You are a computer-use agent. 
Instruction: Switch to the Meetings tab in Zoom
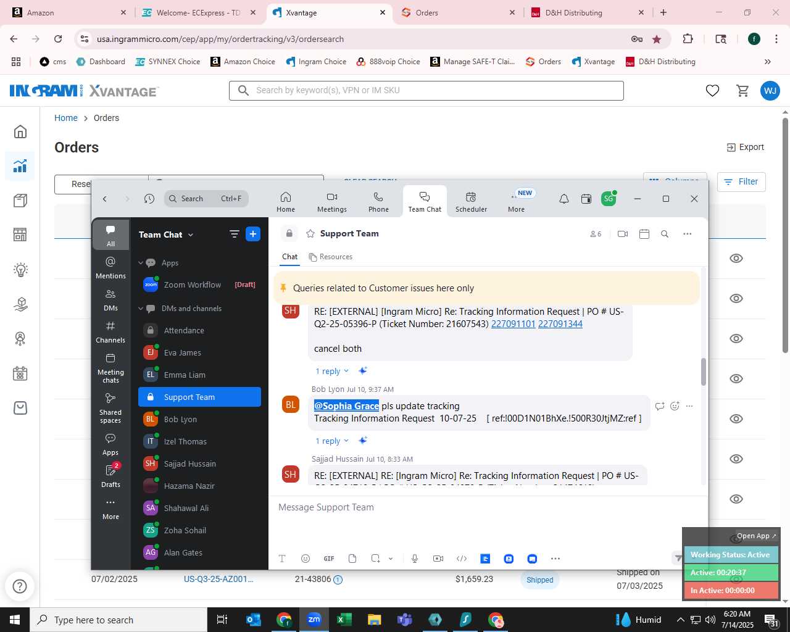click(332, 202)
